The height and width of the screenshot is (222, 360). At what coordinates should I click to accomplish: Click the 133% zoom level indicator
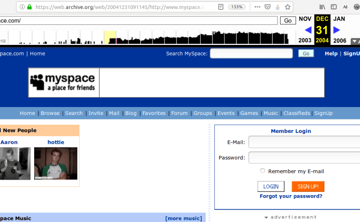237,7
